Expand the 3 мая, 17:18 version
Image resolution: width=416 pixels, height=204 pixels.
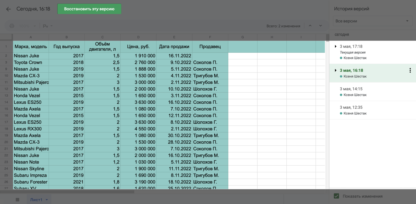336,46
